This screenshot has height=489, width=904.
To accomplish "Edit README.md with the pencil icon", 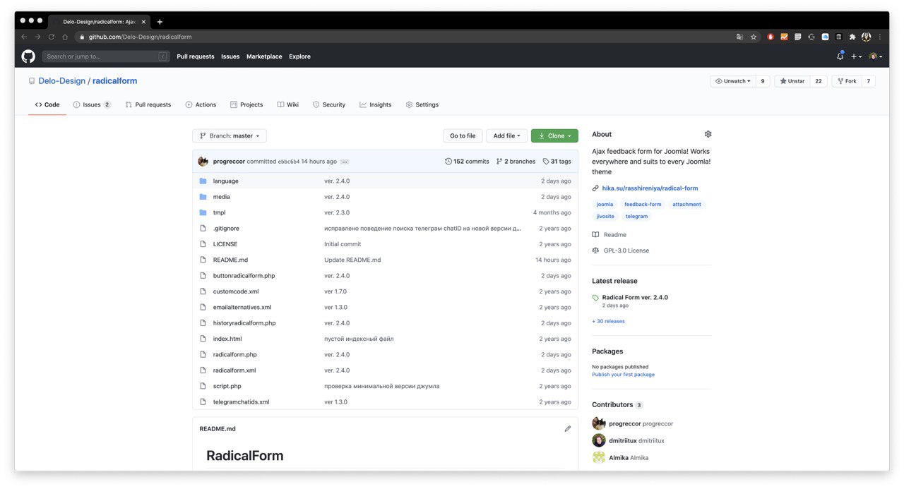I will 567,428.
